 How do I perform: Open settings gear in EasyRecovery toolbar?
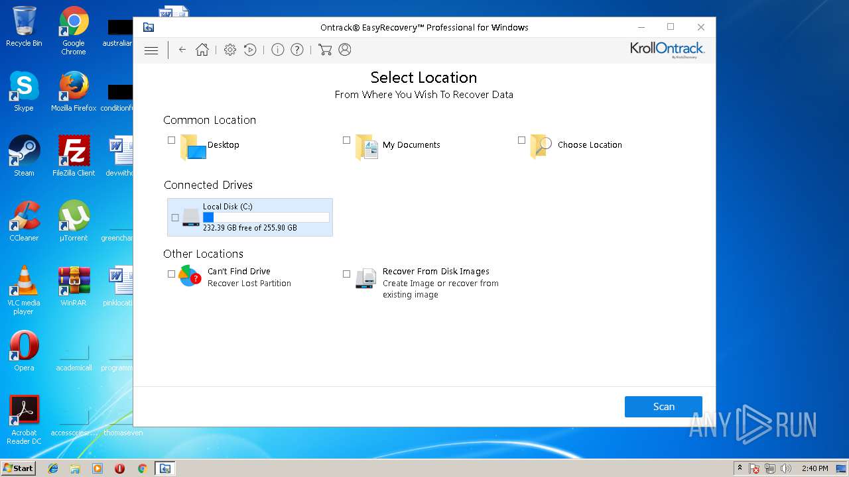(230, 50)
